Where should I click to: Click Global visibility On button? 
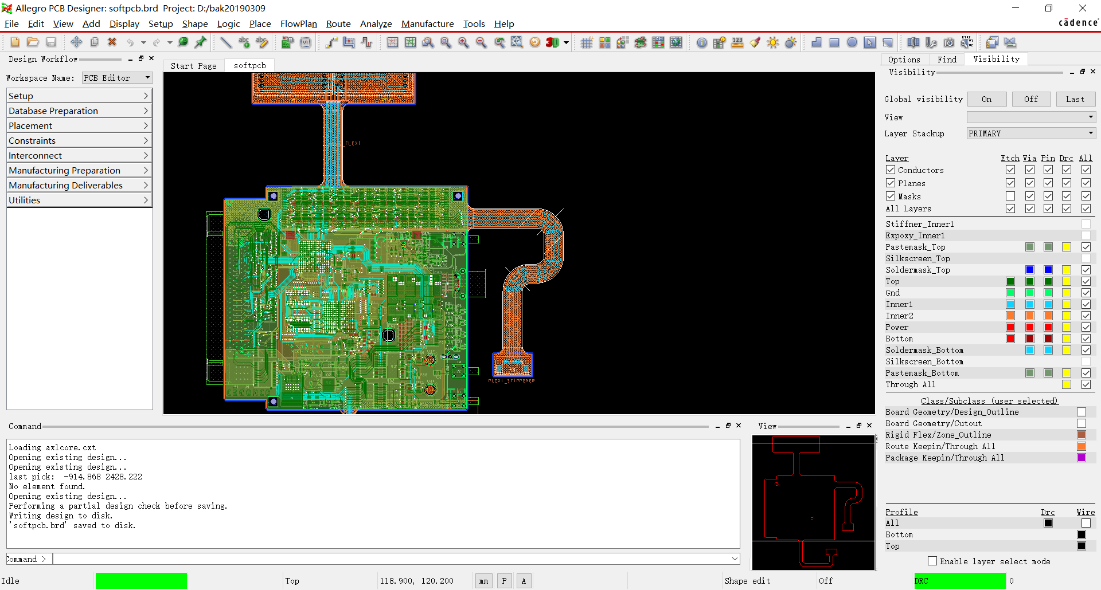click(986, 99)
